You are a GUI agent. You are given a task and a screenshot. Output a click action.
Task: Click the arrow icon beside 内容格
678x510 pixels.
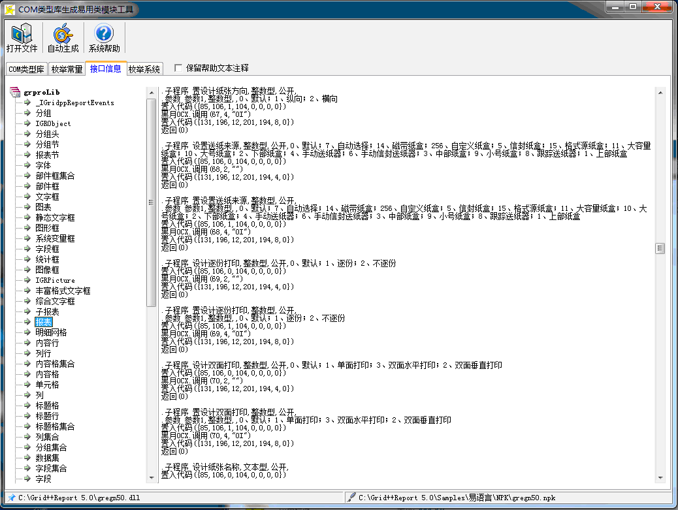[x=27, y=374]
